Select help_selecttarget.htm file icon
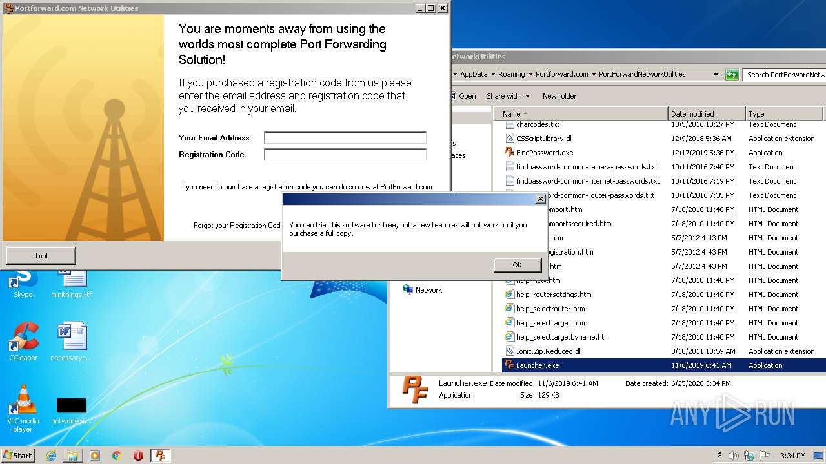826x464 pixels. click(509, 323)
